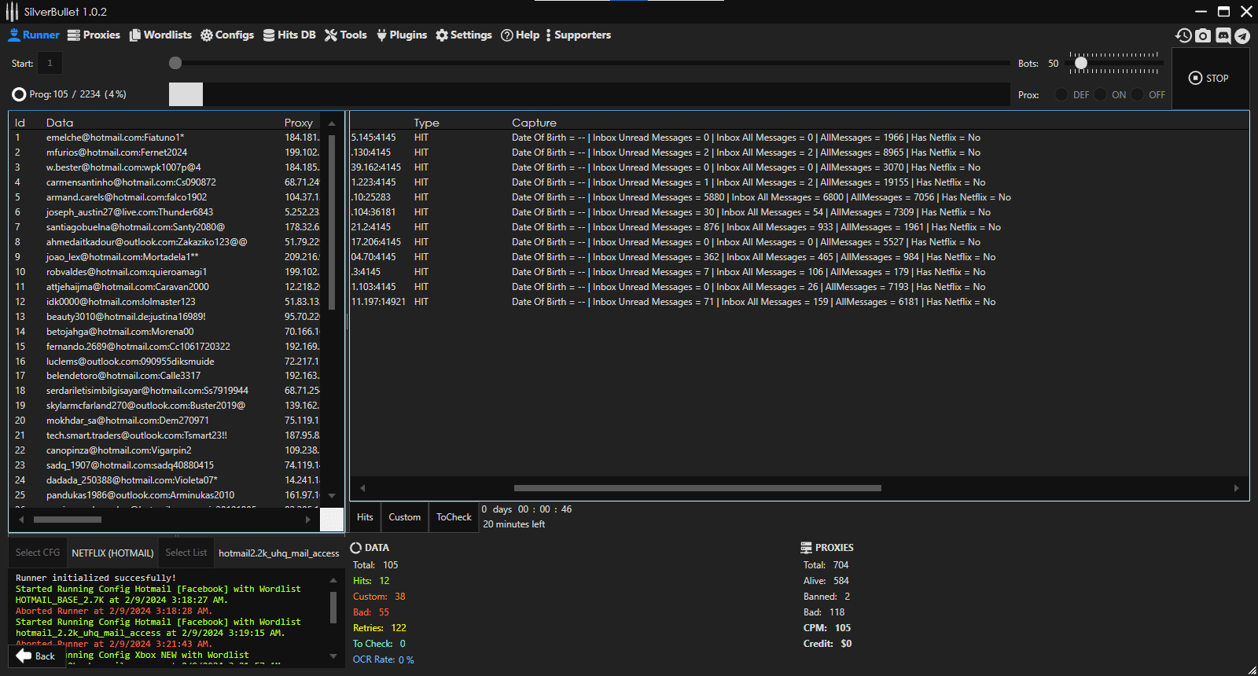Click the Select CFG button
The height and width of the screenshot is (676, 1258).
pos(38,553)
